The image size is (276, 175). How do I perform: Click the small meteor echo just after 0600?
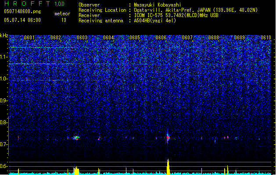(x=18, y=138)
